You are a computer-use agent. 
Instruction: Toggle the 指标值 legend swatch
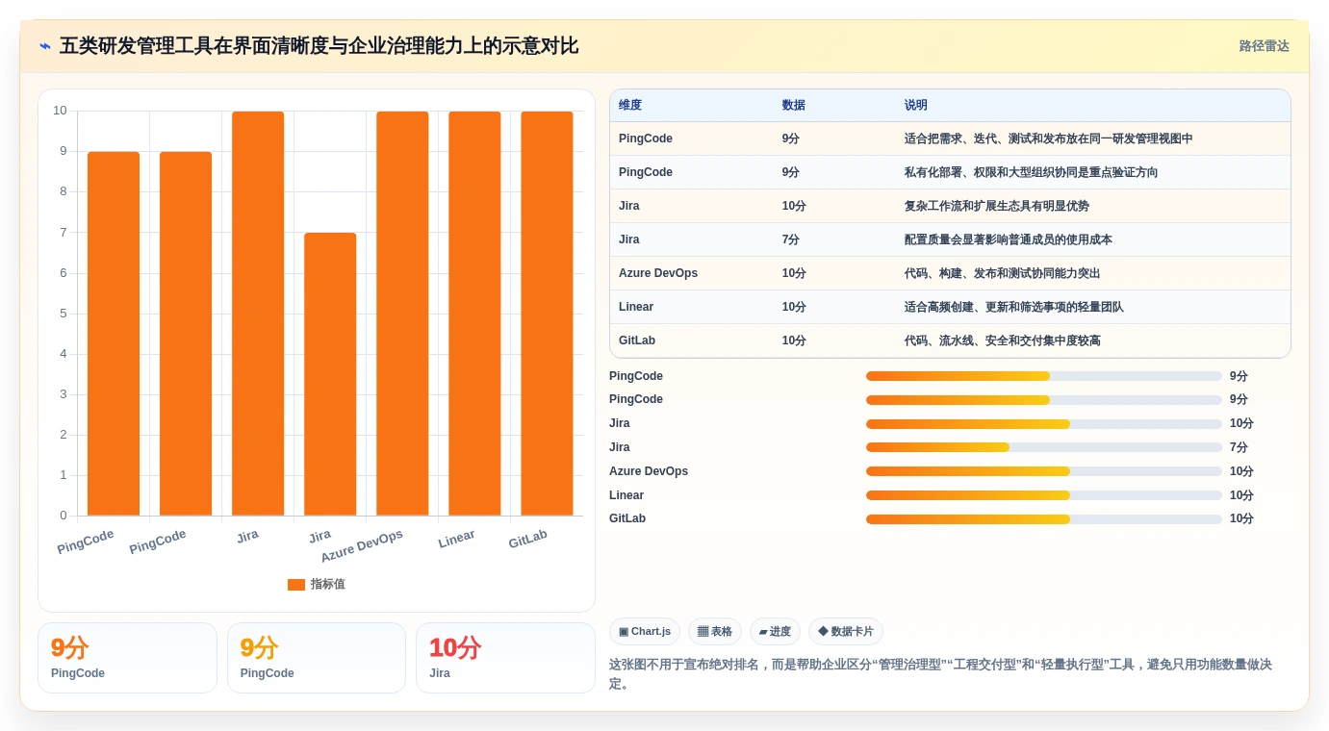point(296,585)
